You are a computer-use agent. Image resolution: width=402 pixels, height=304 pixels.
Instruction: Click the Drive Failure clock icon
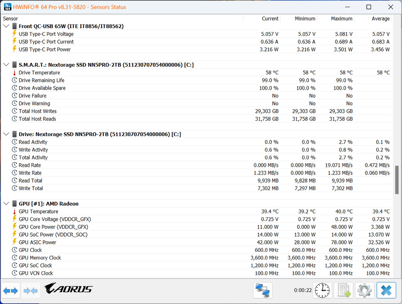point(14,96)
